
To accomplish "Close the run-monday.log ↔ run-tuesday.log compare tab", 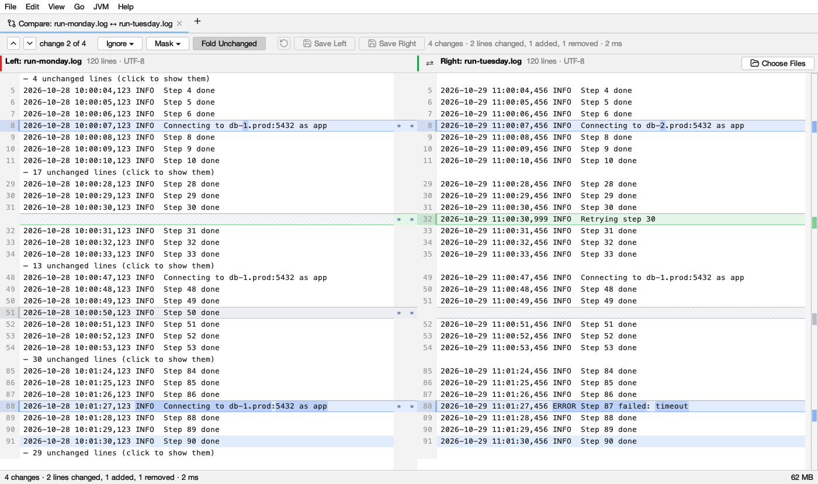I will pyautogui.click(x=179, y=23).
